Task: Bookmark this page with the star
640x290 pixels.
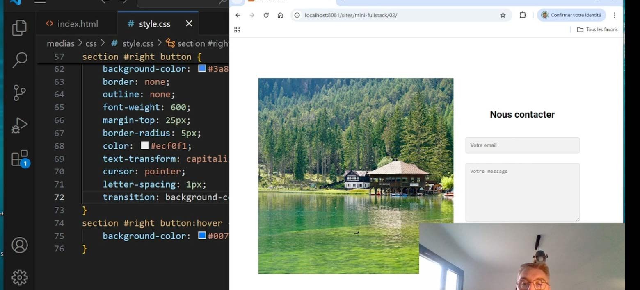Action: click(503, 15)
